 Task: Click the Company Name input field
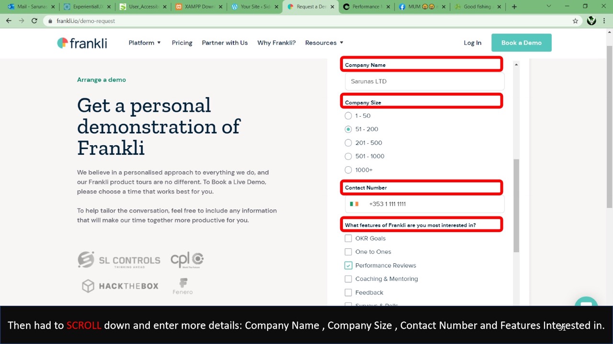coord(424,81)
